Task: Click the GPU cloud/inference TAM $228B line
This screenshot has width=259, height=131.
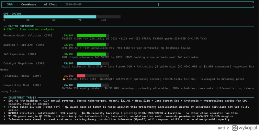Action: tap(130, 57)
